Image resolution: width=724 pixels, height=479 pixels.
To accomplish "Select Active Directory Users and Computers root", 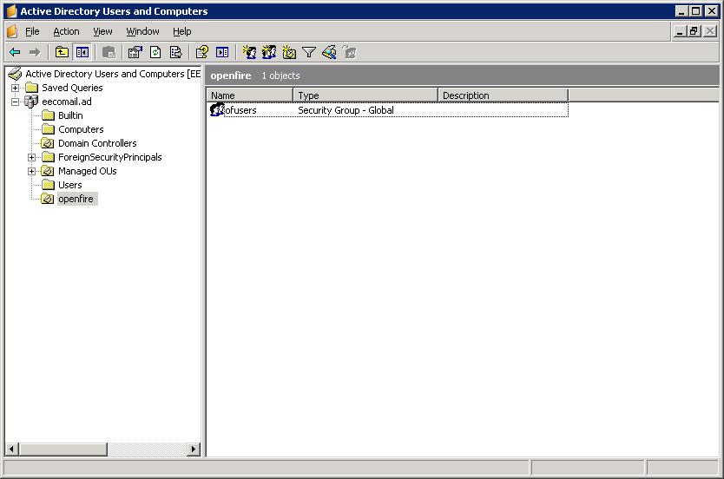I will 113,74.
